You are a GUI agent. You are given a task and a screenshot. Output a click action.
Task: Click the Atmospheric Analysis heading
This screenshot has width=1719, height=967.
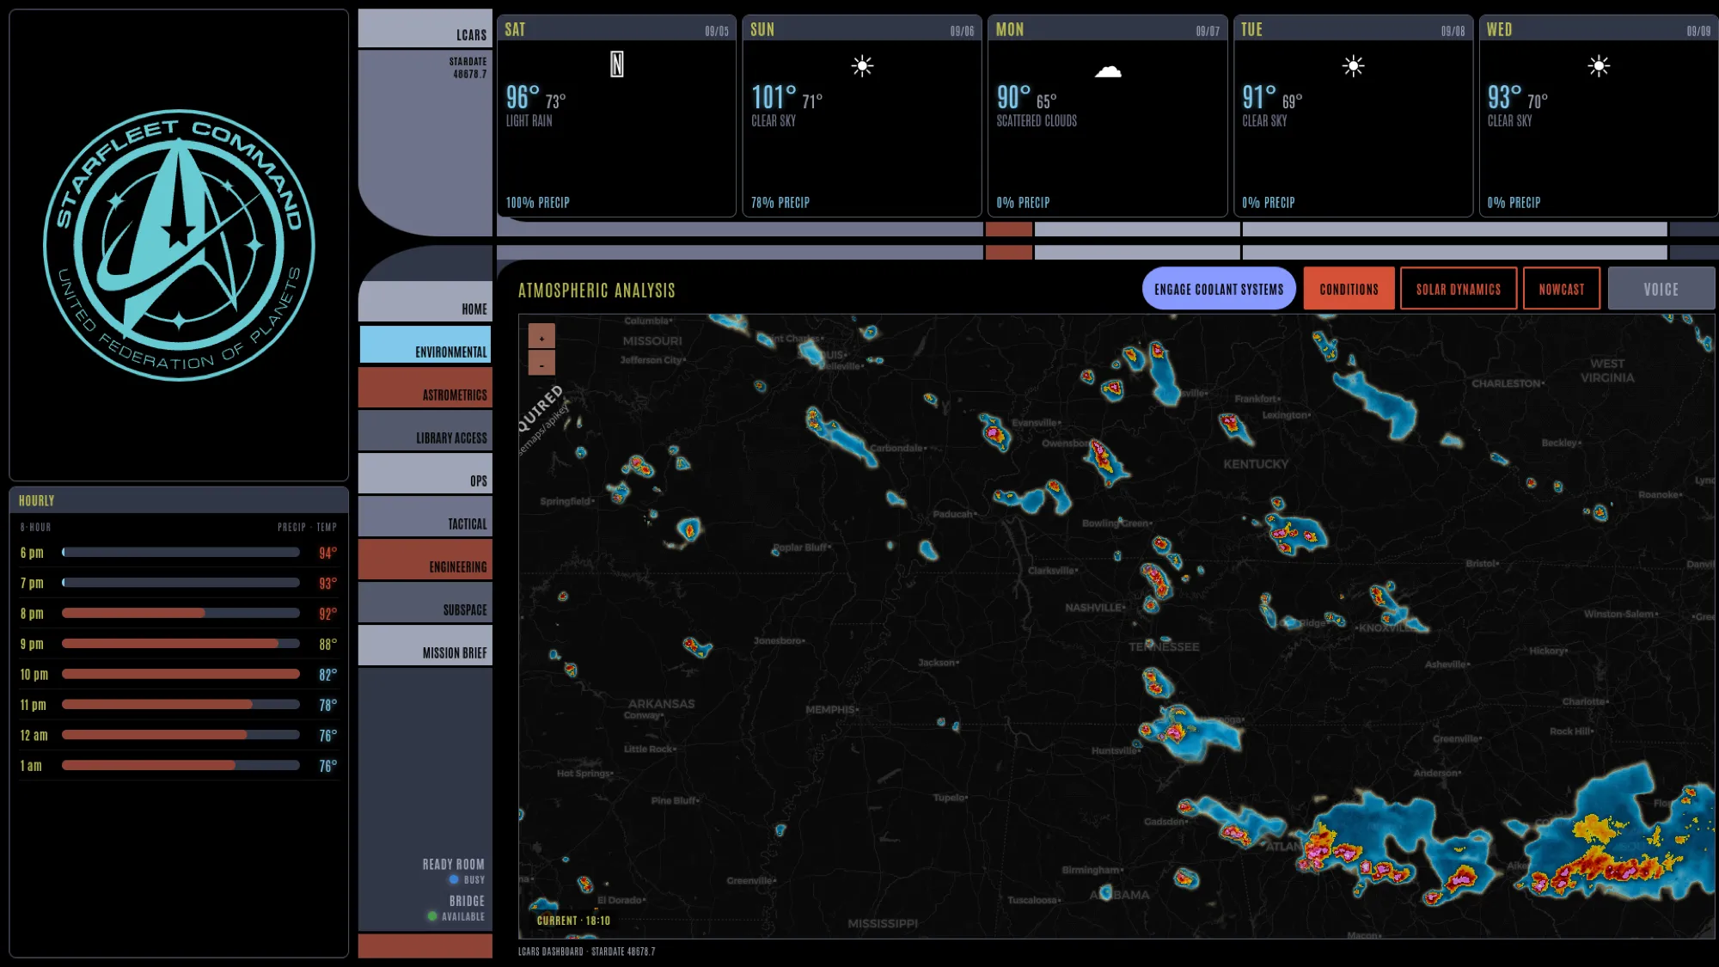[x=596, y=291]
